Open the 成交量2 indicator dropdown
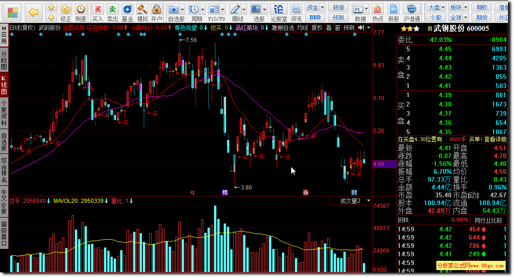This screenshot has height=277, width=514. (x=368, y=200)
